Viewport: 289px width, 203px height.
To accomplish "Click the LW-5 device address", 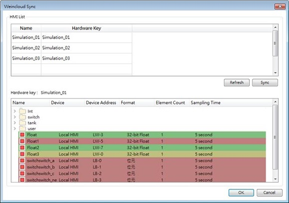I will [x=98, y=141].
